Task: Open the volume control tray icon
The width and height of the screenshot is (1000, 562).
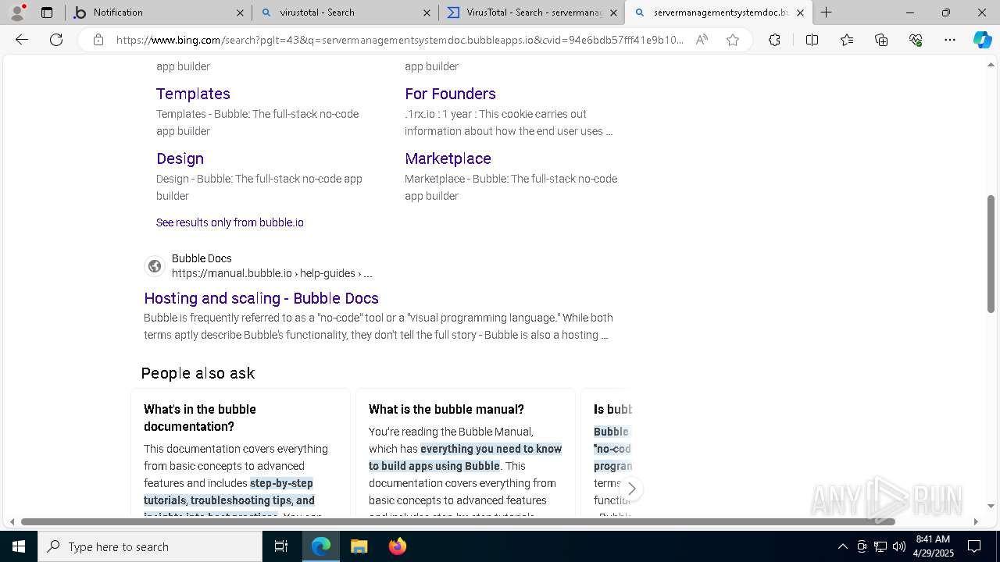Action: pyautogui.click(x=898, y=546)
